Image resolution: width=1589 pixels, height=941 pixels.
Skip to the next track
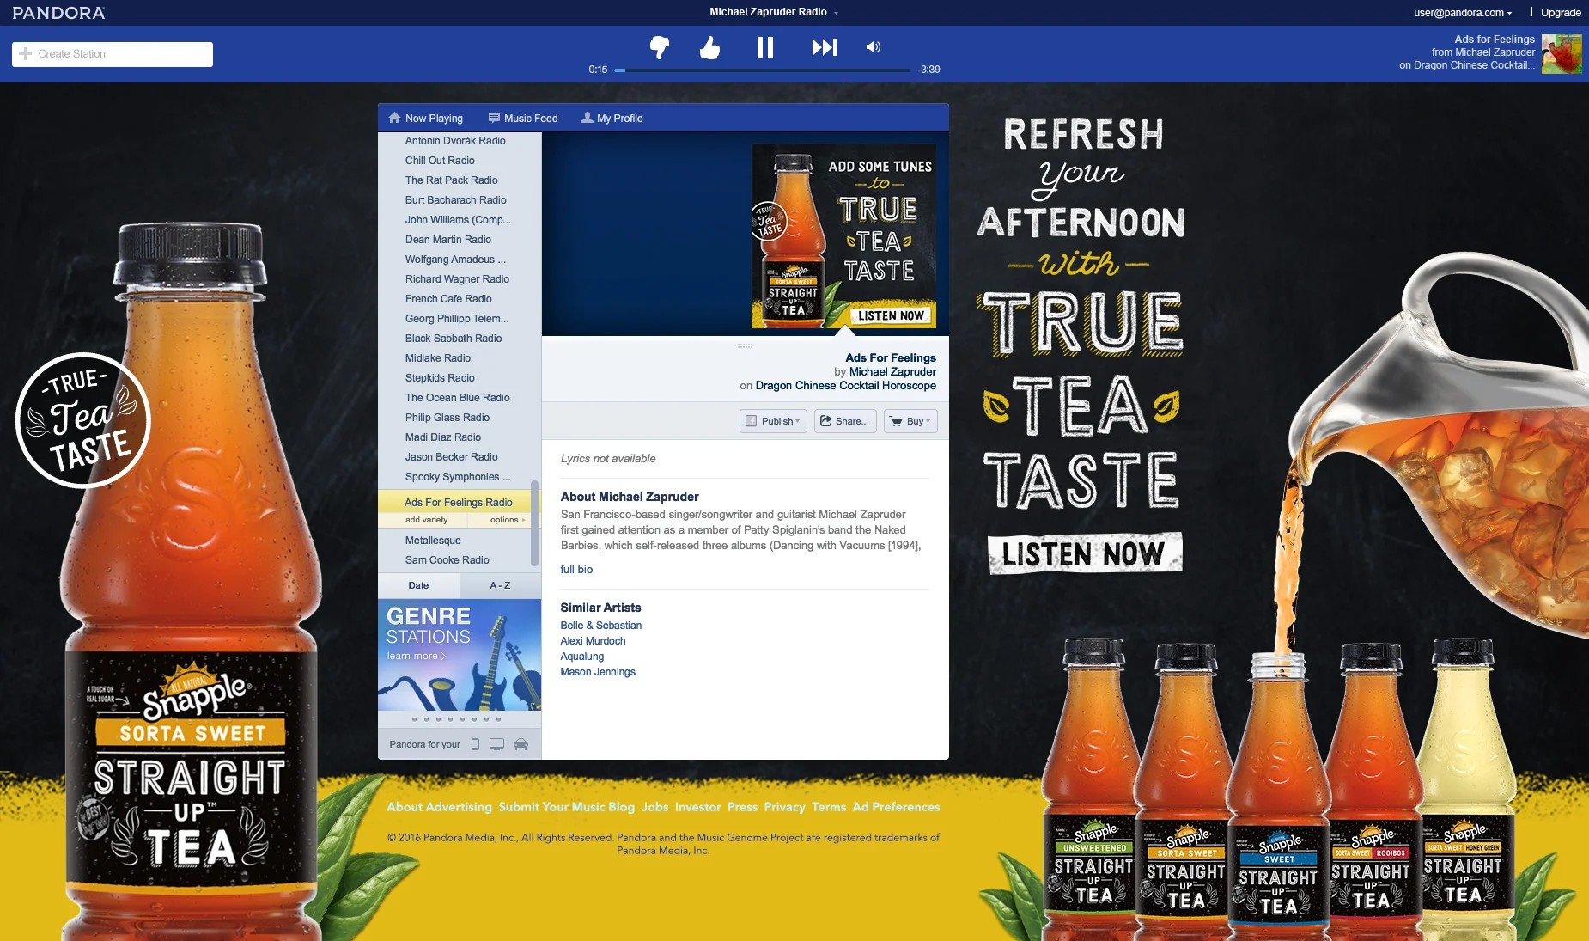(824, 47)
